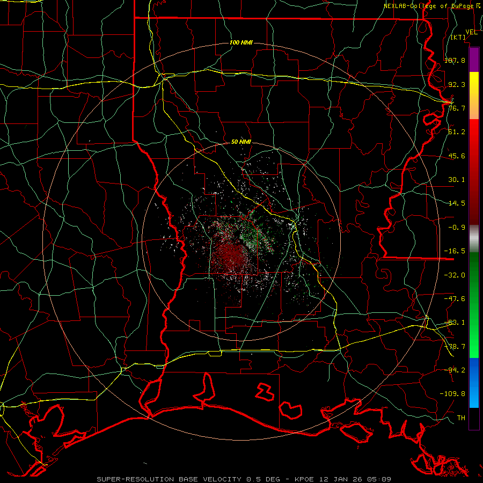Click the blue segment of the color bar

(x=474, y=383)
